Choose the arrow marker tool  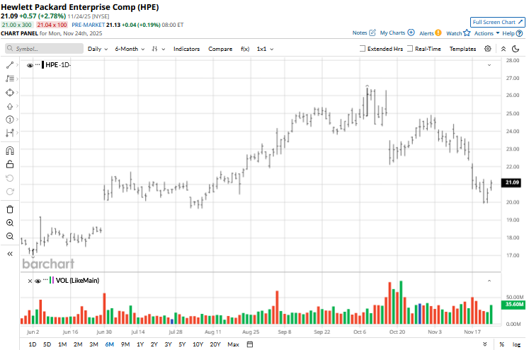click(10, 106)
